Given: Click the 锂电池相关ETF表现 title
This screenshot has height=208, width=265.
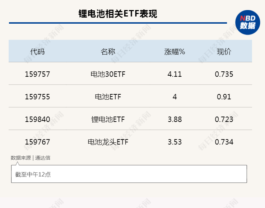Looking at the screenshot, I should point(118,14).
